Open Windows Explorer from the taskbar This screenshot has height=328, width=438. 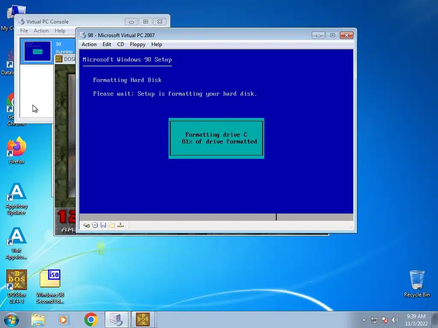38,319
